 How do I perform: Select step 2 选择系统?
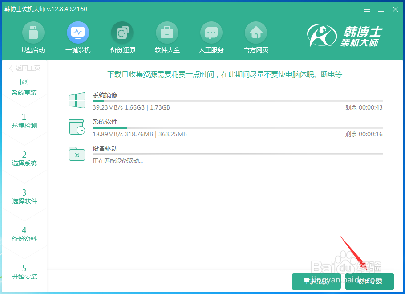(25, 158)
